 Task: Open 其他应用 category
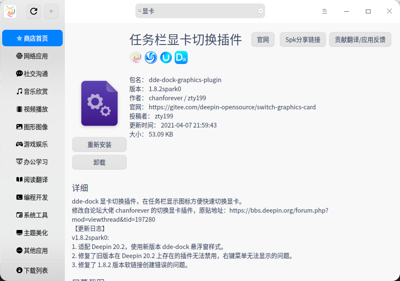click(x=32, y=250)
